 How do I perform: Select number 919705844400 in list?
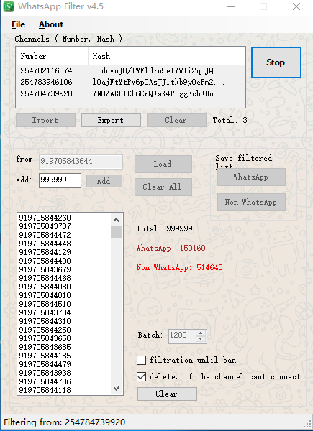click(x=45, y=261)
